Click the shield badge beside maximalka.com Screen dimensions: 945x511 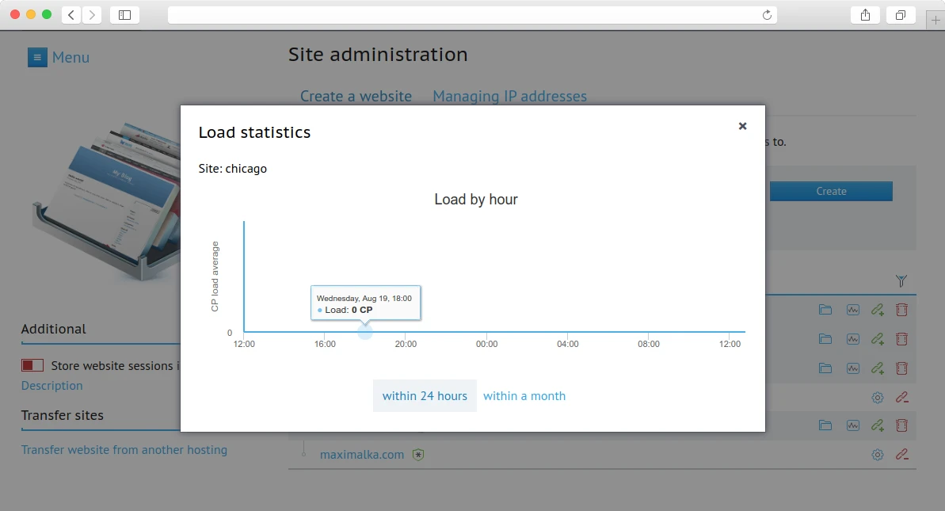[x=419, y=454]
